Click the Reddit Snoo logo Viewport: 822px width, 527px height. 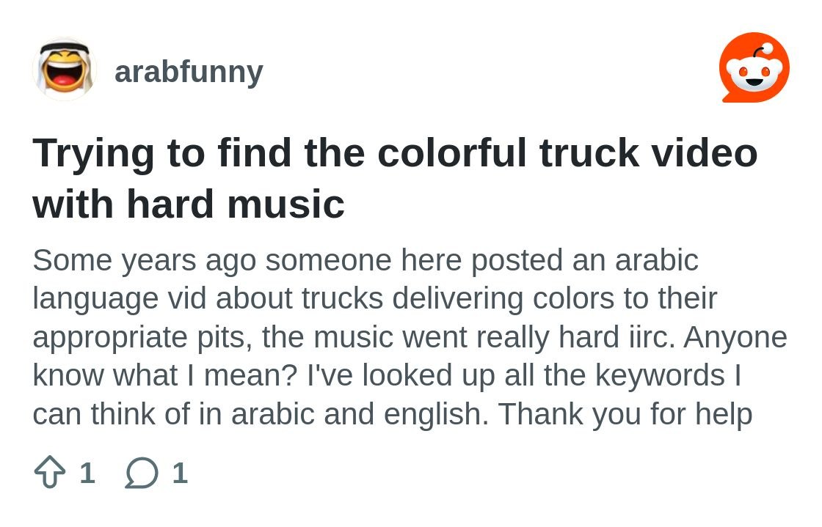point(754,67)
